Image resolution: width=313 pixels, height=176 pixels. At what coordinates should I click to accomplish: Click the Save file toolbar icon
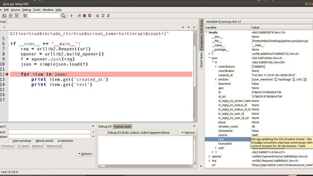click(x=11, y=16)
